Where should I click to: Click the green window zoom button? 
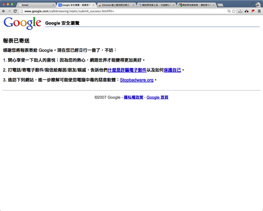click(x=12, y=4)
